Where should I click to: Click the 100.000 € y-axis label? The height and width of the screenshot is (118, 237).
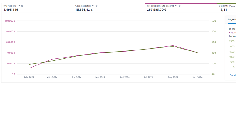pyautogui.click(x=10, y=21)
